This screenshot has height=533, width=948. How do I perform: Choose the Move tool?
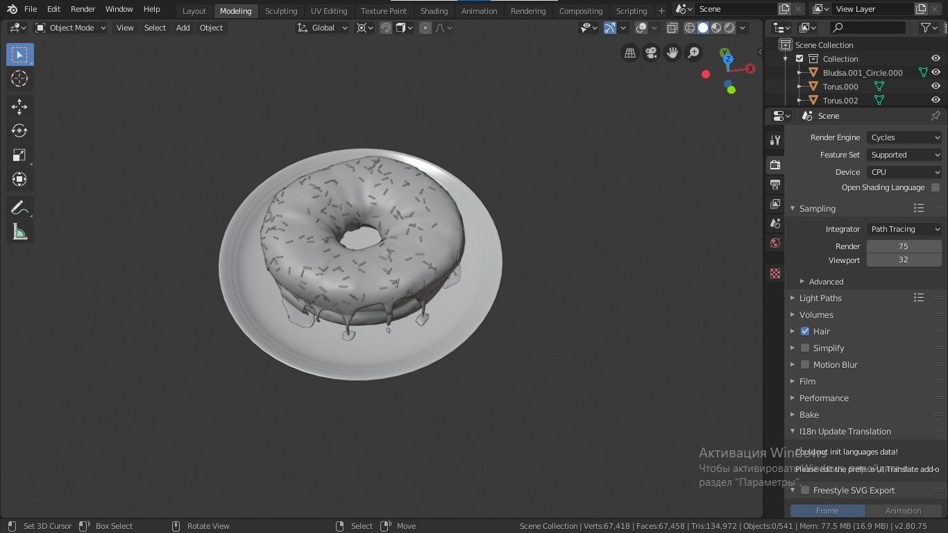point(19,105)
